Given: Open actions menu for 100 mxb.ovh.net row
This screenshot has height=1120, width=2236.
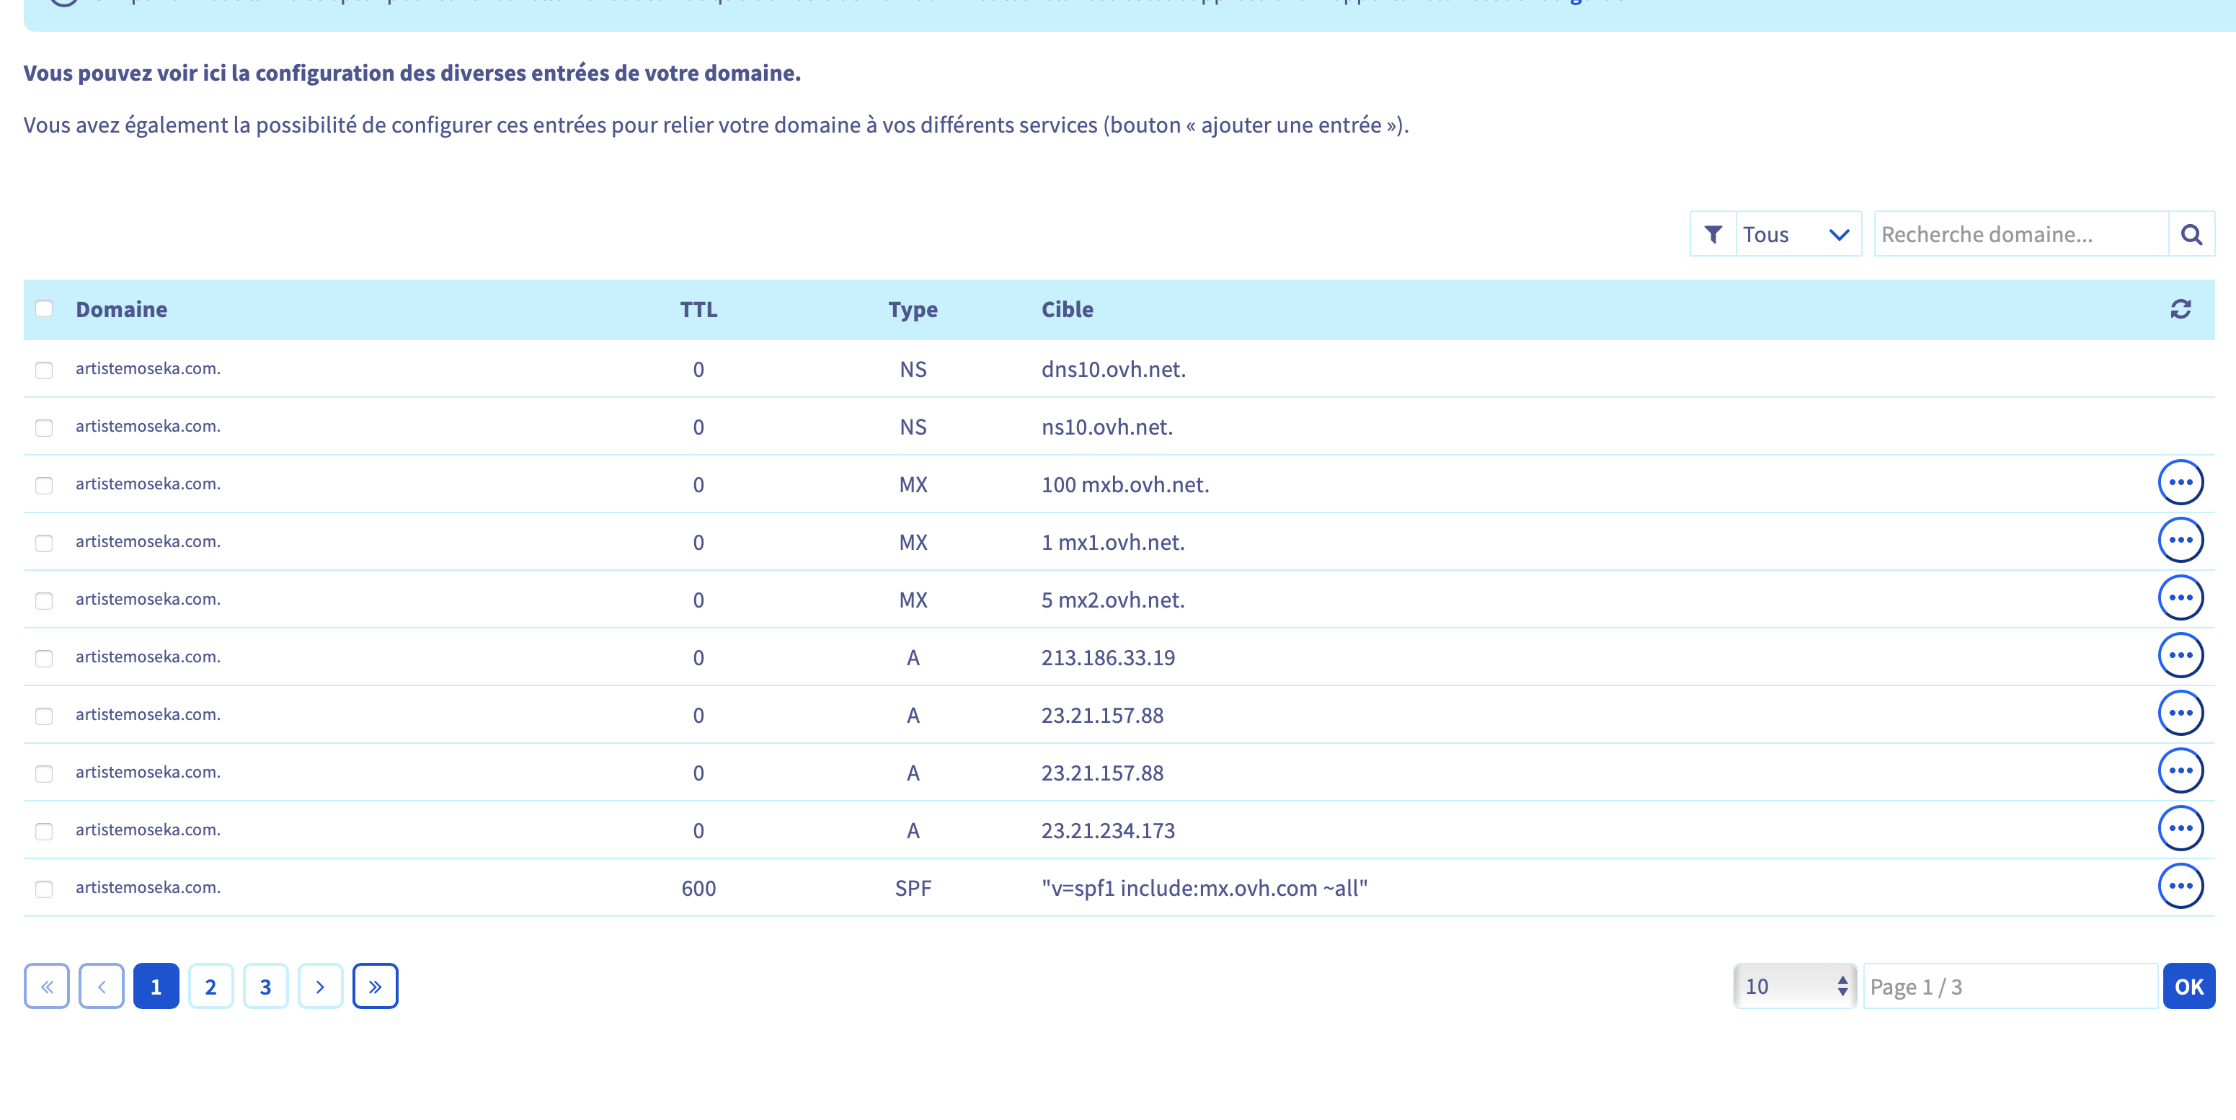Looking at the screenshot, I should [x=2180, y=483].
